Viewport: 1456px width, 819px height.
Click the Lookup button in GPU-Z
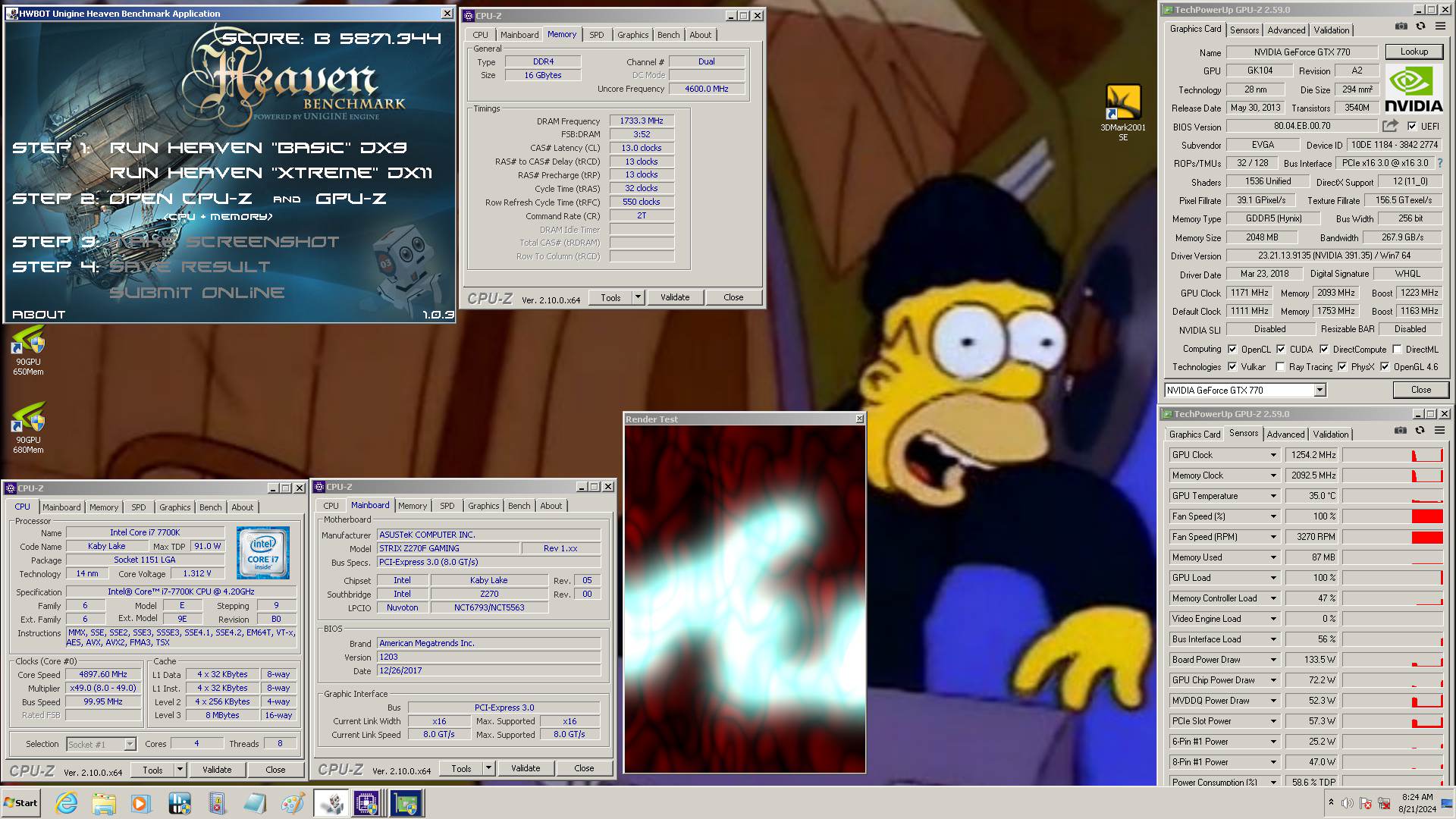[1414, 52]
